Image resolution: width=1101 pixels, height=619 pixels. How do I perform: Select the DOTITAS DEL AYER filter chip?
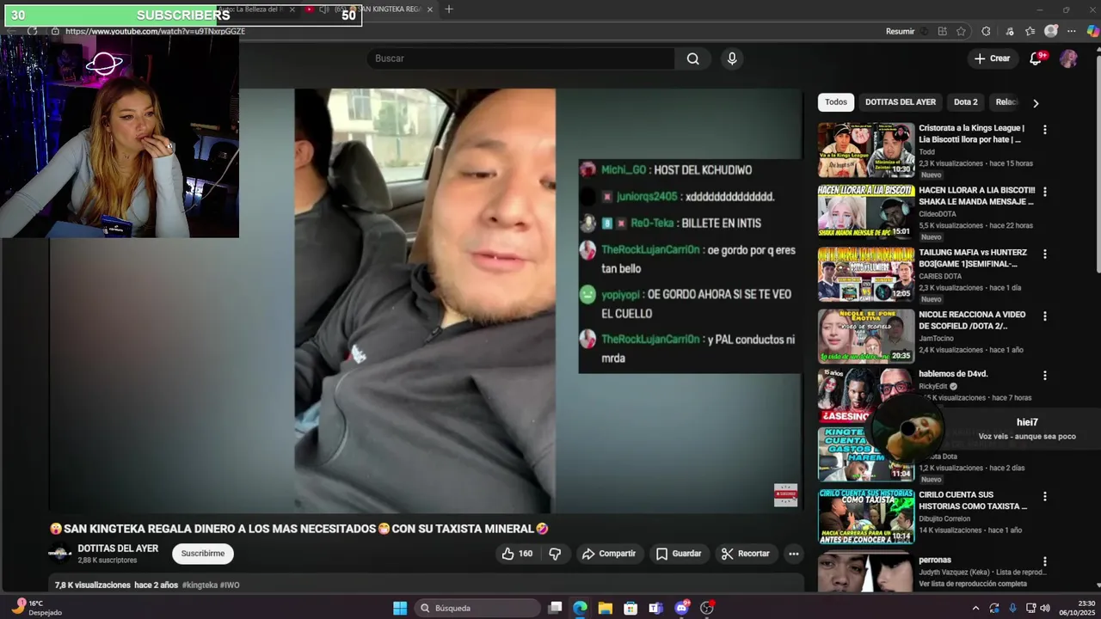point(901,102)
